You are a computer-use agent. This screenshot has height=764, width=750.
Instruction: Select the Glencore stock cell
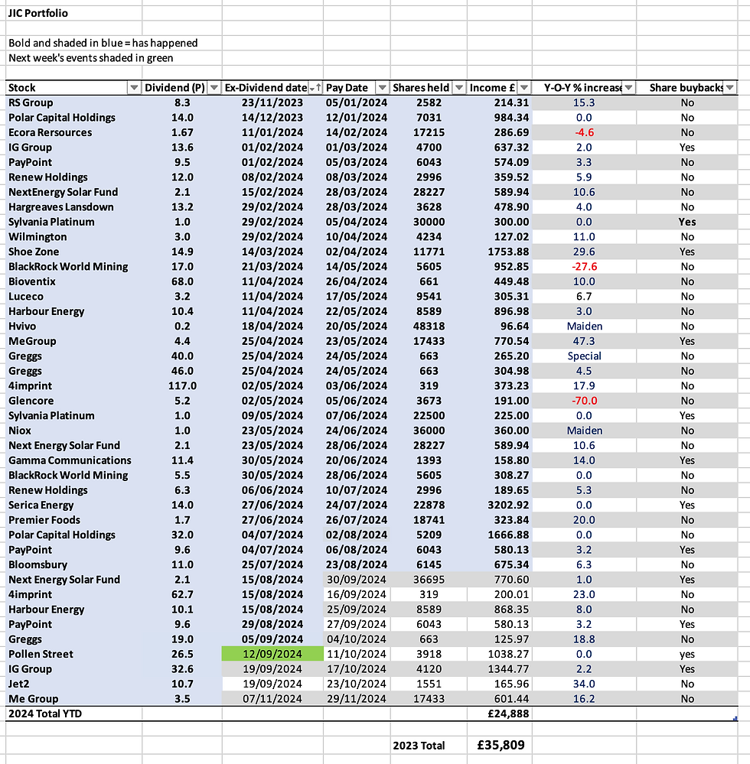[74, 401]
